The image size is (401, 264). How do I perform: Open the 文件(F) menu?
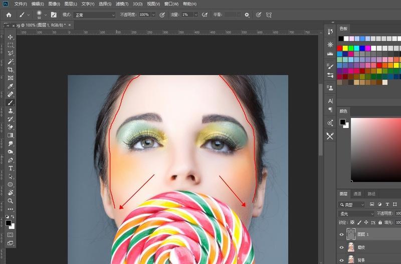tap(21, 4)
